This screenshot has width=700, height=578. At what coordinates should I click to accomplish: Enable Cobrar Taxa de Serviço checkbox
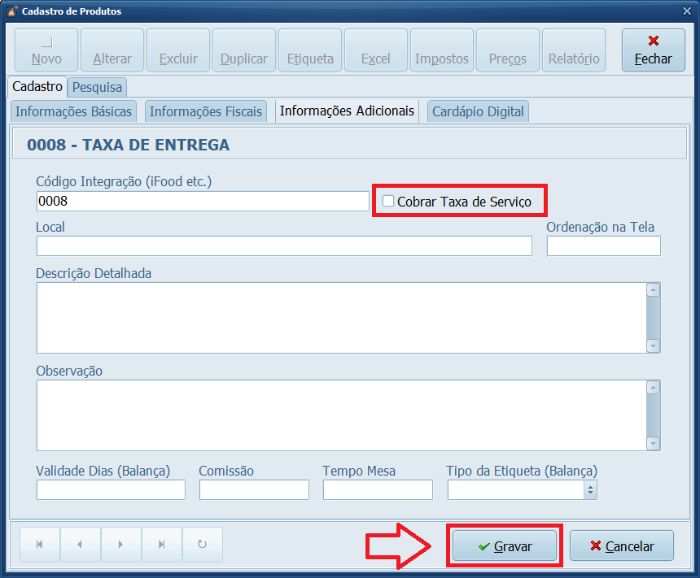pos(388,201)
